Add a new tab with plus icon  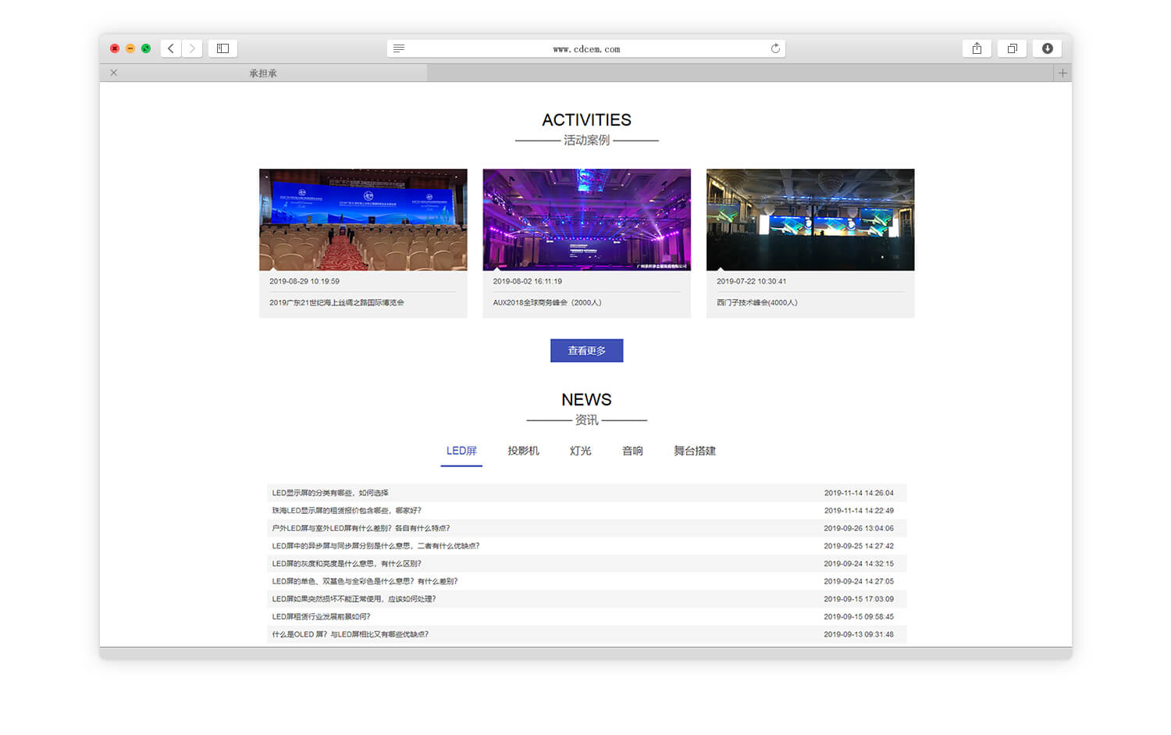(1062, 73)
